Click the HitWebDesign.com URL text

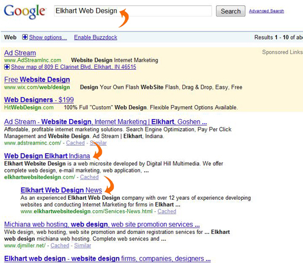[29, 108]
